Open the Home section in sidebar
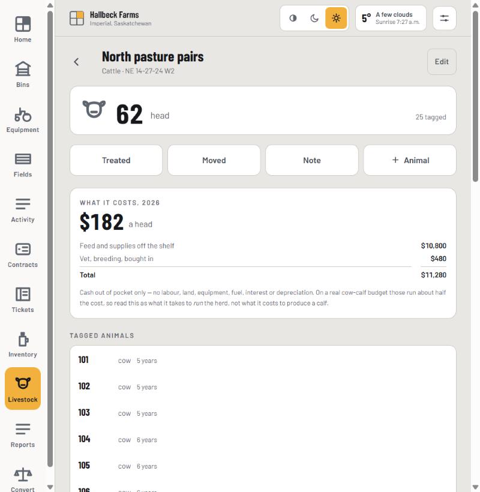Viewport: 480px width, 492px height. (x=23, y=29)
